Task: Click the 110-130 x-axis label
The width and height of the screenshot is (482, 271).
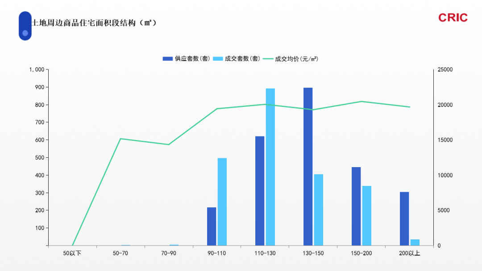Action: [265, 253]
